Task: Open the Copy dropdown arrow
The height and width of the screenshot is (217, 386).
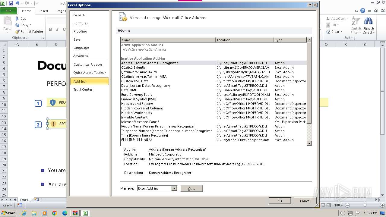Action: (x=30, y=25)
